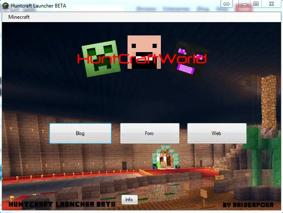Open the Minecraft menu
The height and width of the screenshot is (213, 283).
click(19, 17)
